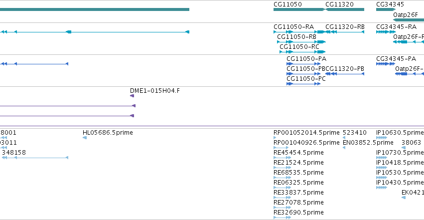Select the CG11320 gene feature
The height and width of the screenshot is (220, 424).
[x=345, y=9]
